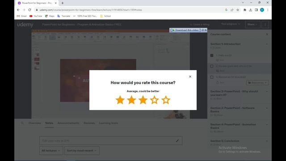Open the YouTube bookmark
Viewport: 286px width, 161px height.
coord(36,16)
